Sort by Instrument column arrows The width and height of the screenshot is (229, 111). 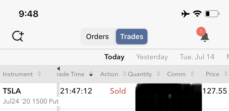[39, 74]
